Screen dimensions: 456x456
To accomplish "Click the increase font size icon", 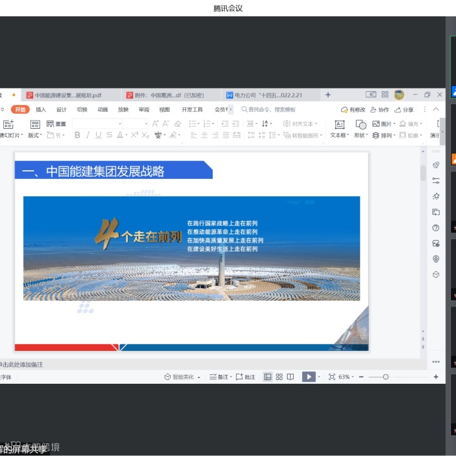I will click(x=155, y=124).
